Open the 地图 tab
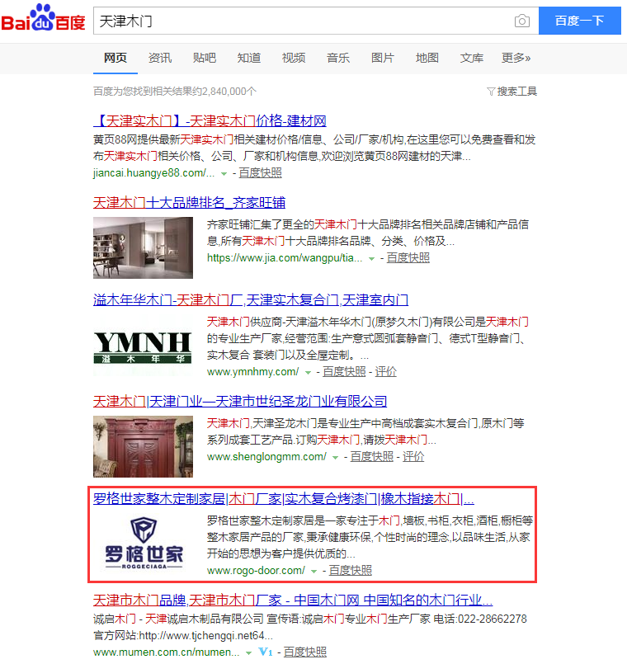The width and height of the screenshot is (627, 664). pos(427,58)
